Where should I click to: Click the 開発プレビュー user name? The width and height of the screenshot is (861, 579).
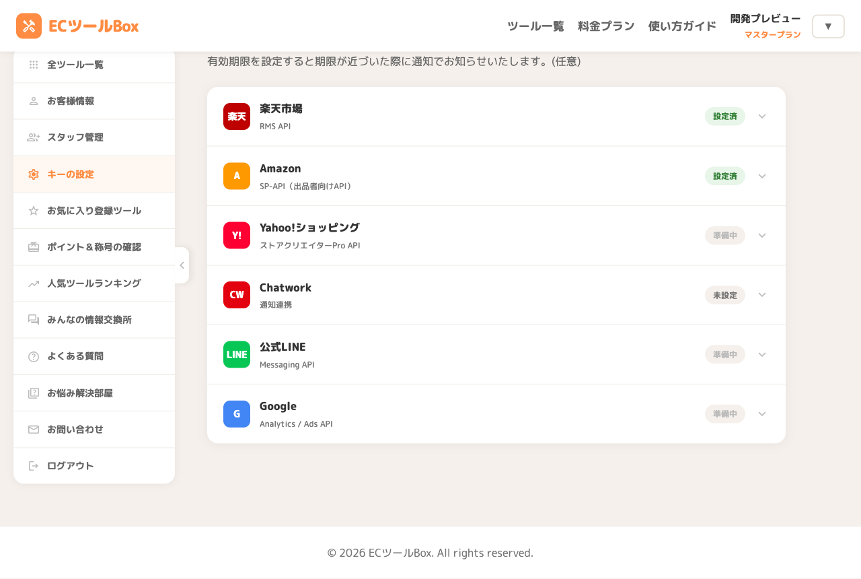[x=765, y=19]
